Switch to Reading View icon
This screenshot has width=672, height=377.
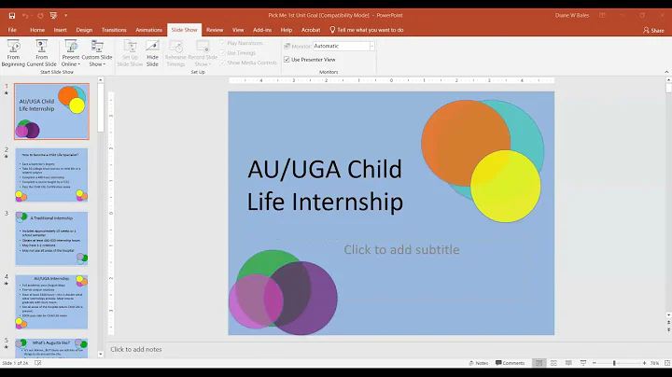point(568,363)
